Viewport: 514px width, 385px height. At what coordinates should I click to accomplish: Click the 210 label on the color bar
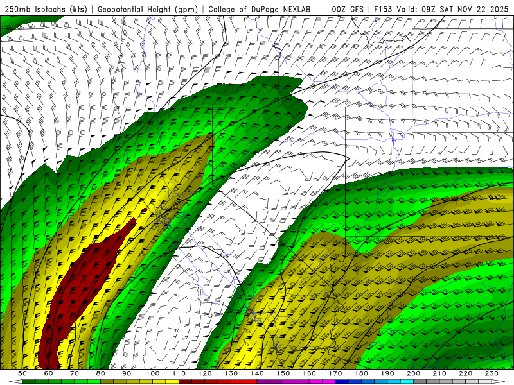point(439,373)
